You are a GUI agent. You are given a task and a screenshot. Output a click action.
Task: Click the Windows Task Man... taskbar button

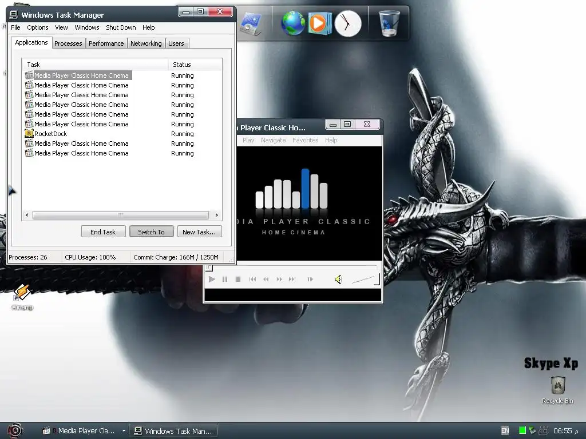coord(173,430)
